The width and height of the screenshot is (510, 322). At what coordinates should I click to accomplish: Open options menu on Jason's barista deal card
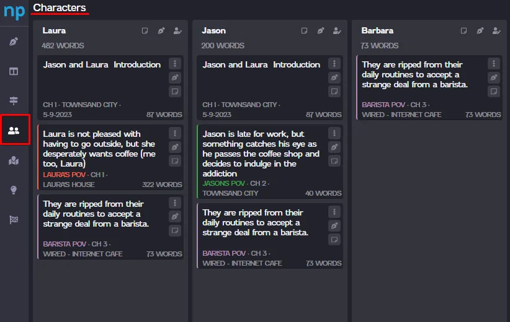click(x=334, y=212)
